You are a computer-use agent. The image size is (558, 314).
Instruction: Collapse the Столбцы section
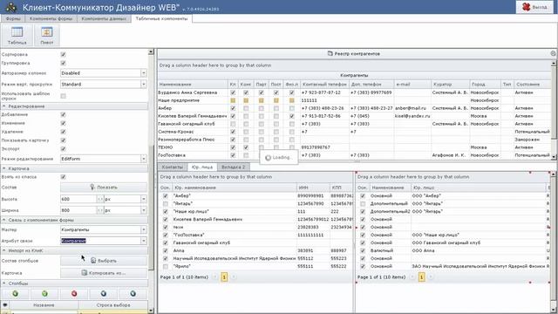pyautogui.click(x=4, y=283)
